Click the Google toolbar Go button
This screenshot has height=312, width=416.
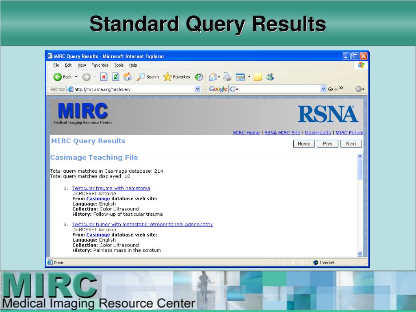tap(330, 89)
